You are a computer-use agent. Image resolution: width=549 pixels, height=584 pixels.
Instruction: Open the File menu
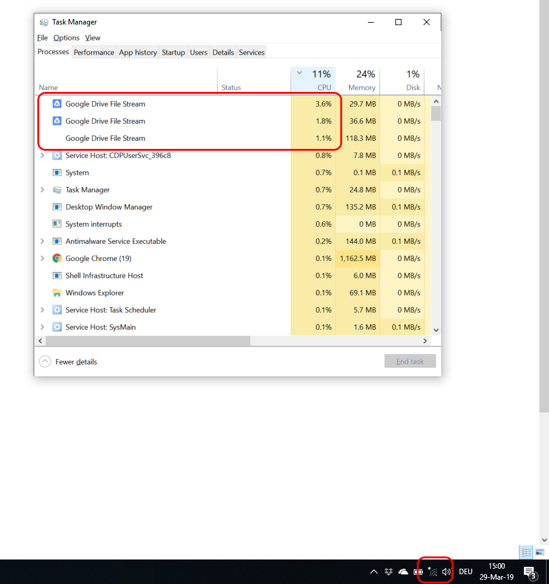click(42, 37)
